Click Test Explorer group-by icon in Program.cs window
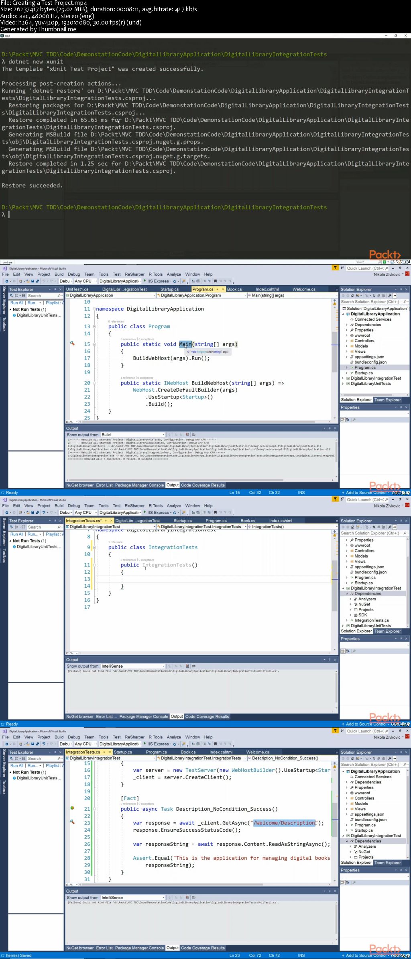The image size is (411, 959). tap(17, 296)
